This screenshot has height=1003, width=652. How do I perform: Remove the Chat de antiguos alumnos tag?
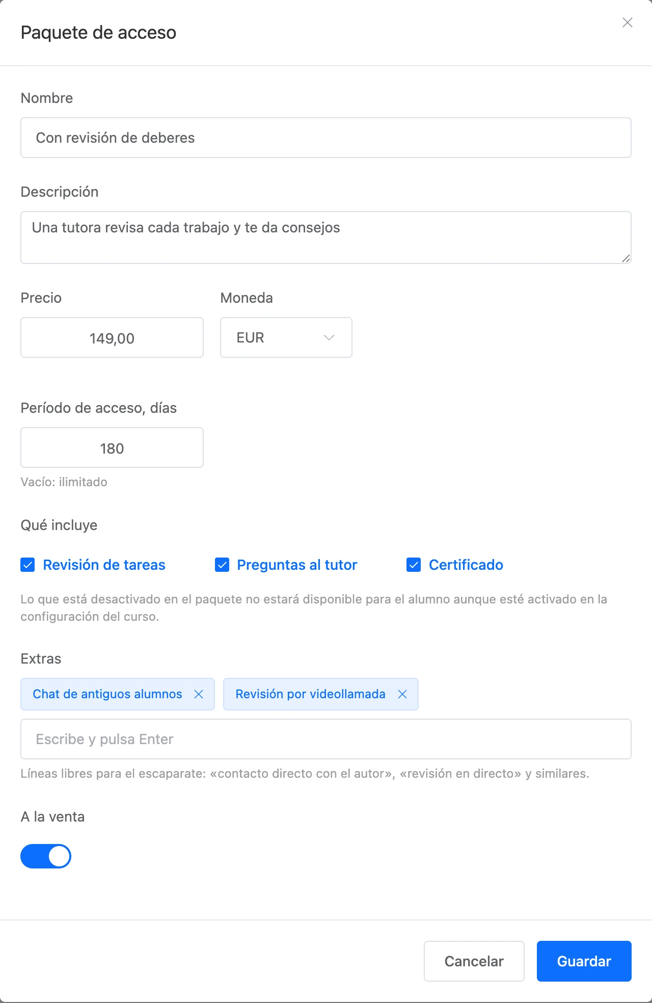click(x=199, y=694)
